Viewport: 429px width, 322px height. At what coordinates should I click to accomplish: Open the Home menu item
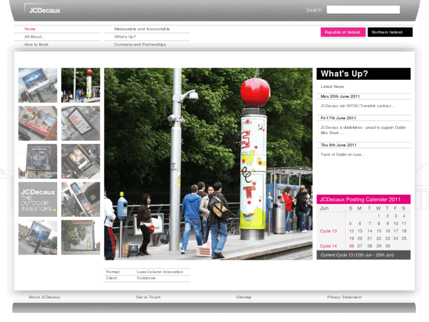coord(30,29)
